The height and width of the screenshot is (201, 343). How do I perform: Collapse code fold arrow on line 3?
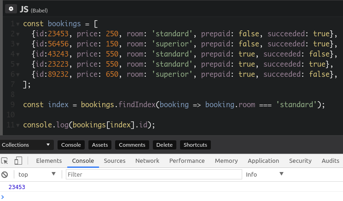17,44
